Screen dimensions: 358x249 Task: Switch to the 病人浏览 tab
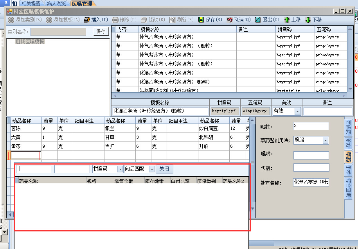[x=56, y=4]
